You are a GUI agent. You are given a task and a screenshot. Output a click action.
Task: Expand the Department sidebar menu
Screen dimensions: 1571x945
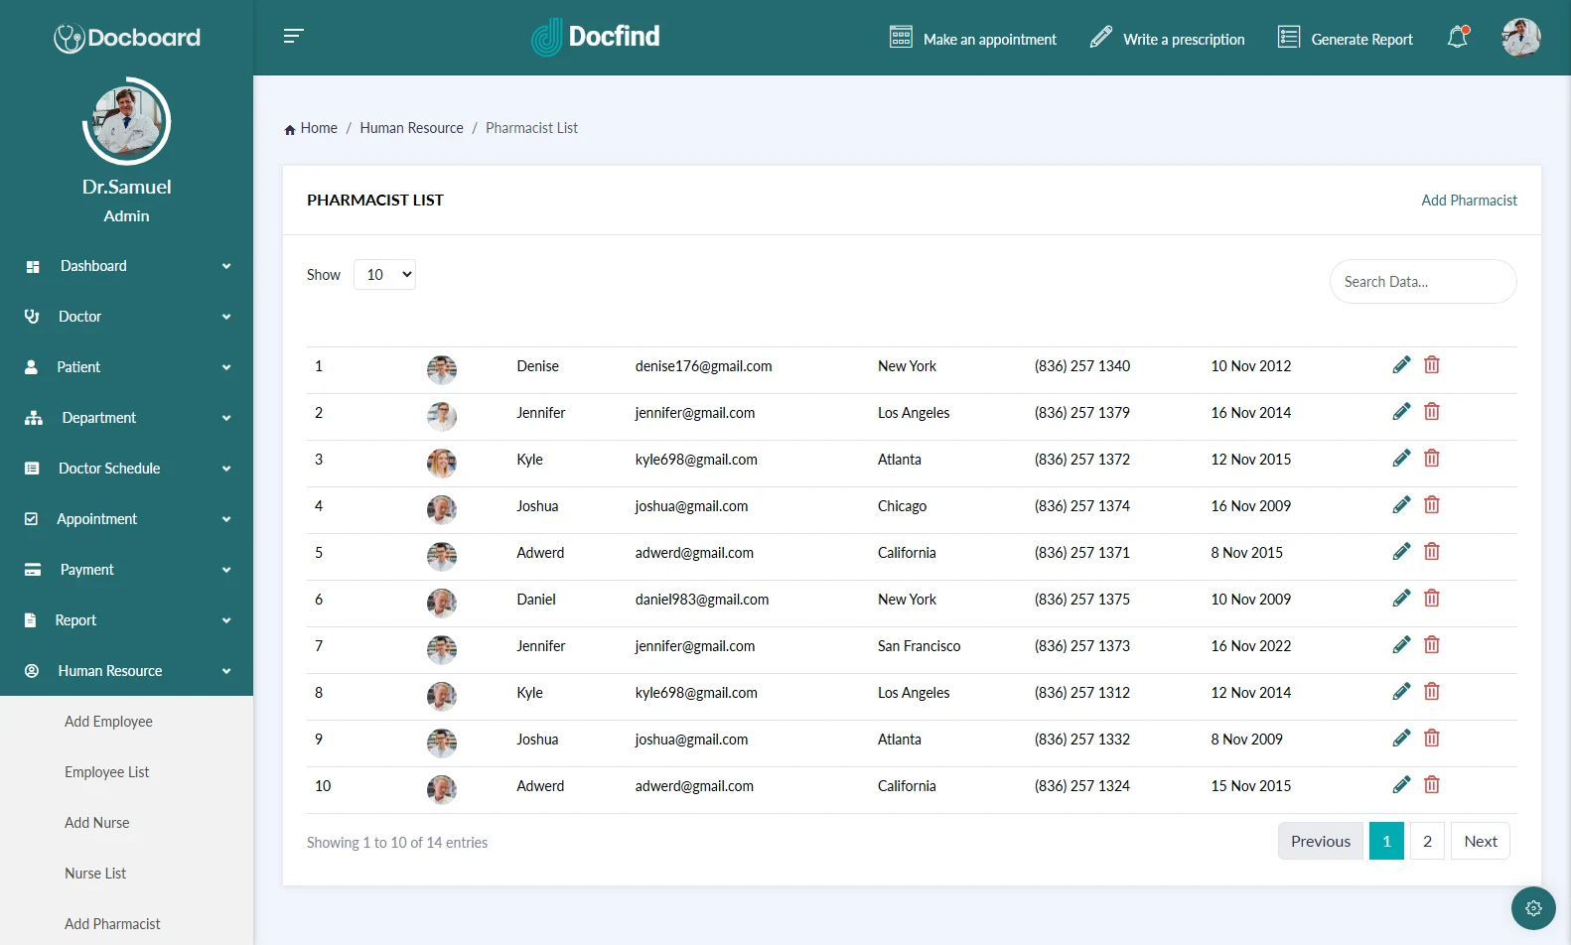(126, 418)
